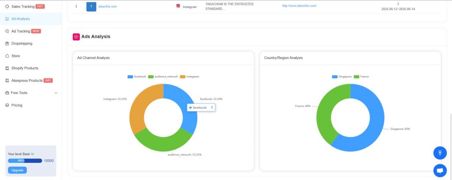Click date range 2025-06-12~2025-06-14
Screen dimensions: 452x180
(398, 9)
